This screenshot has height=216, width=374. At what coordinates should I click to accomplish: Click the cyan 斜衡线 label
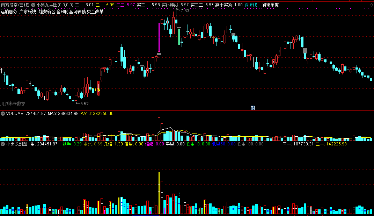251,5
